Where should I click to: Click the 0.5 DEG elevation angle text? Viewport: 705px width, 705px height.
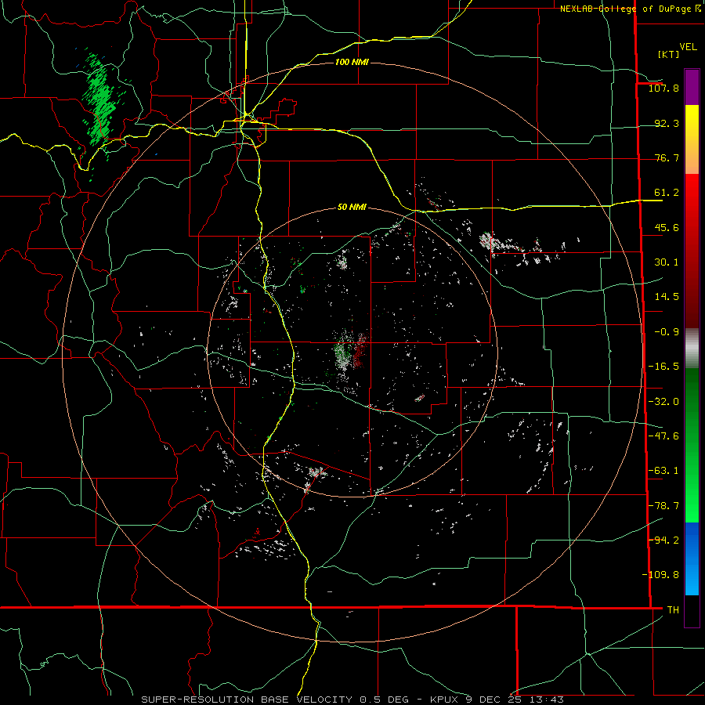coord(385,700)
